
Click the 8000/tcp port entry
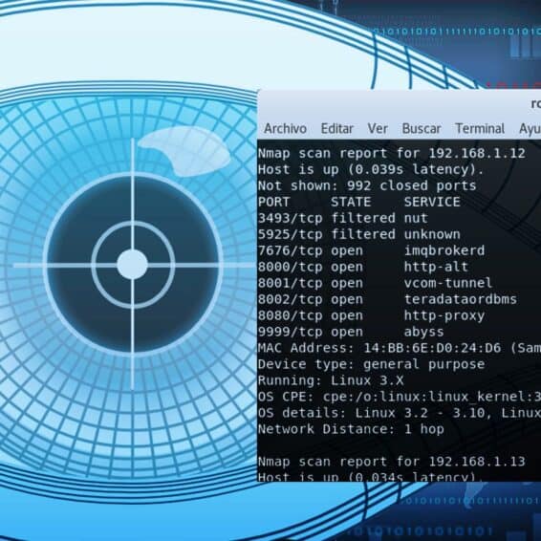click(x=291, y=267)
